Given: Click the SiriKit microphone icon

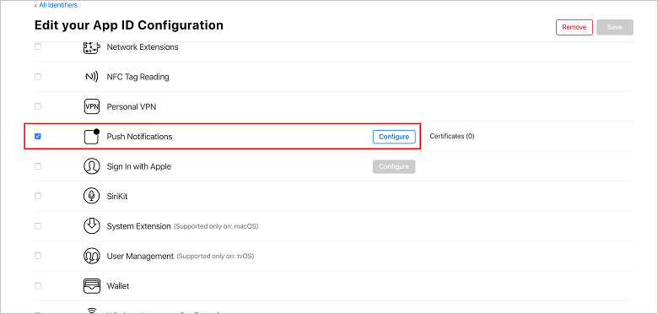Looking at the screenshot, I should coord(91,196).
